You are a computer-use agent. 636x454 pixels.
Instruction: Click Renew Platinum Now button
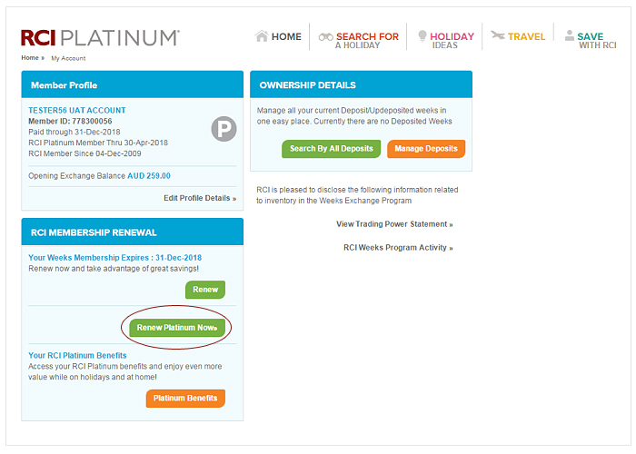(x=177, y=328)
